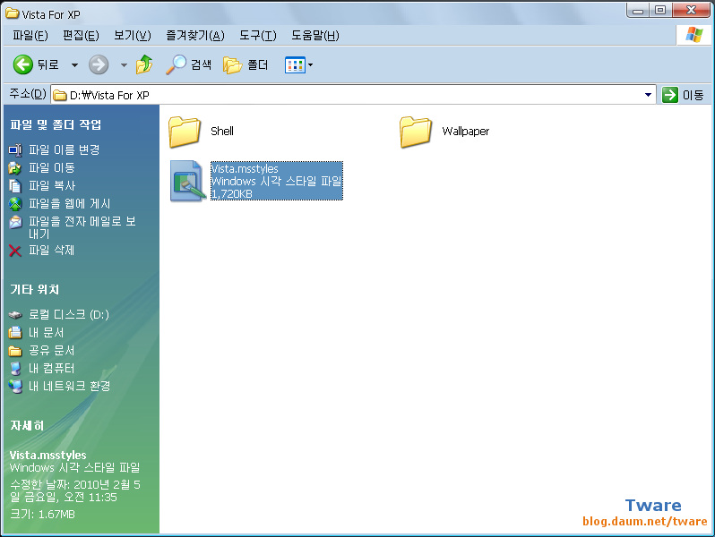Screen dimensions: 715x537
Task: Click the 이동 Go button
Action: [683, 95]
